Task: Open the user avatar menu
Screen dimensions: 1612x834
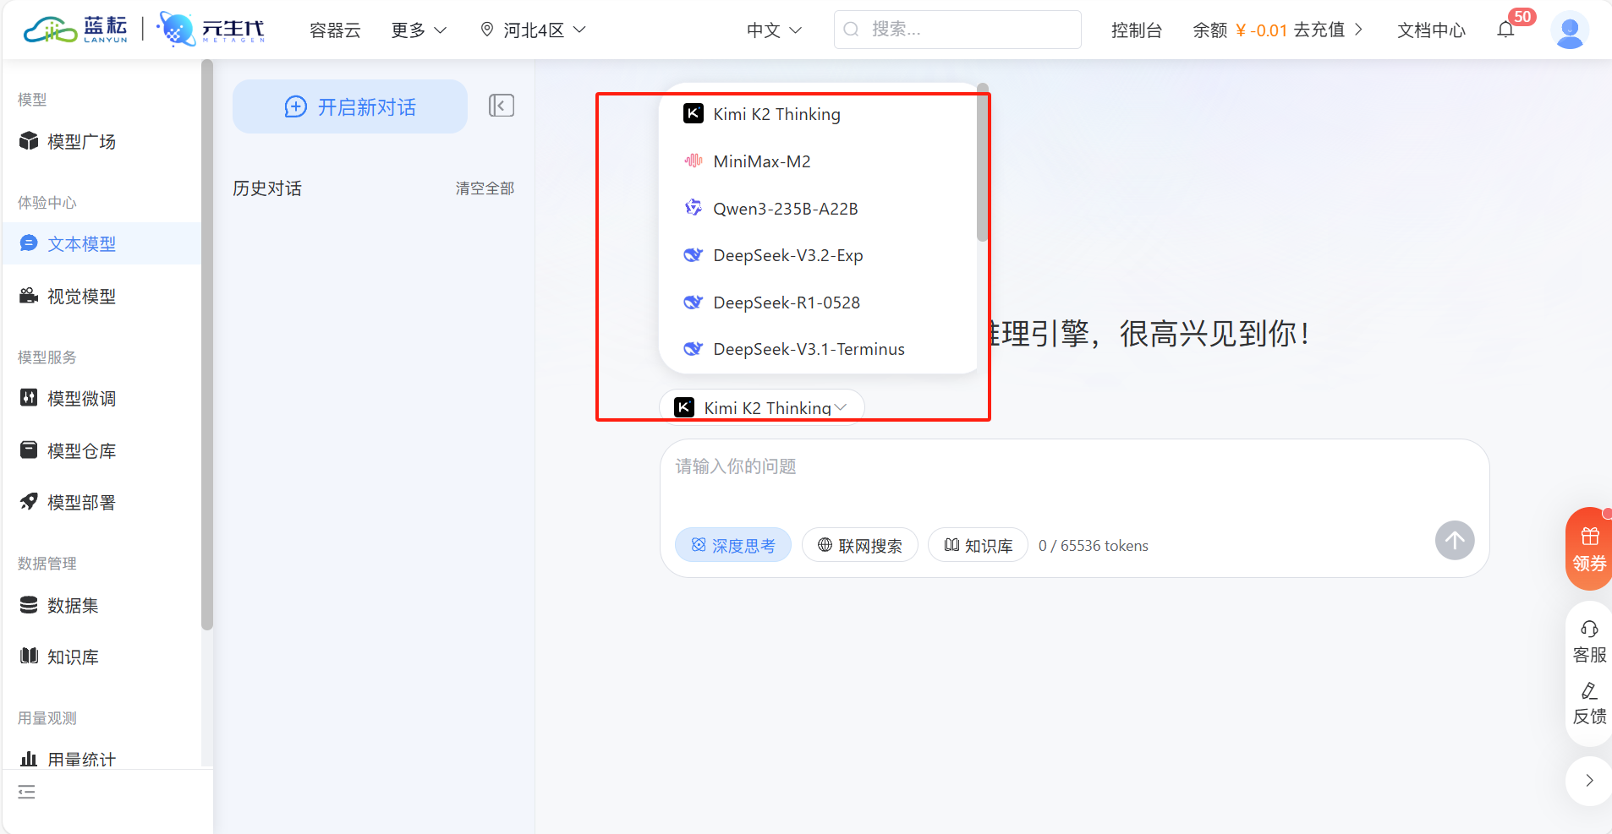Action: [x=1570, y=30]
